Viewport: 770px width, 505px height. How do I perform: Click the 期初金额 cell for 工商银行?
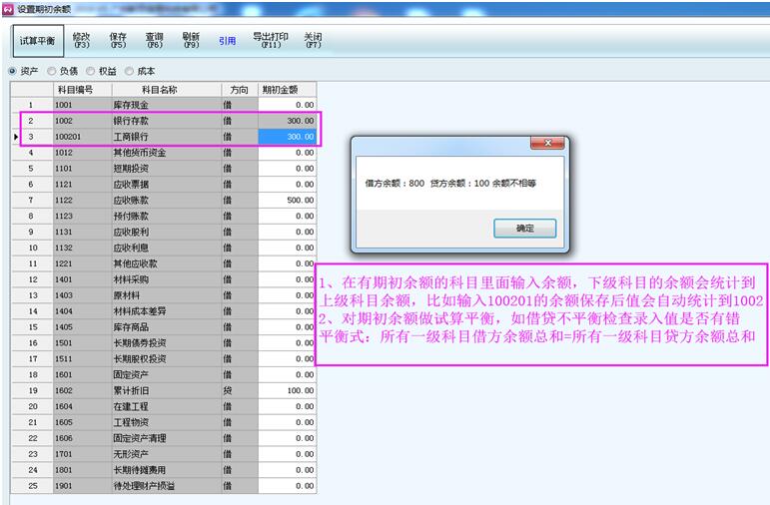[287, 137]
